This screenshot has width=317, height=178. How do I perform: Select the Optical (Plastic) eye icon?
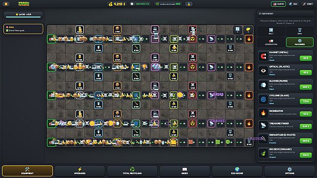(263, 71)
